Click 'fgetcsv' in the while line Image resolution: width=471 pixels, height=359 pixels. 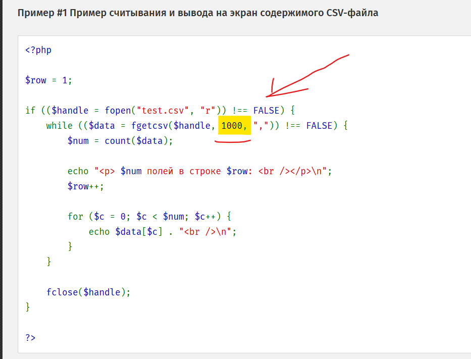[149, 126]
